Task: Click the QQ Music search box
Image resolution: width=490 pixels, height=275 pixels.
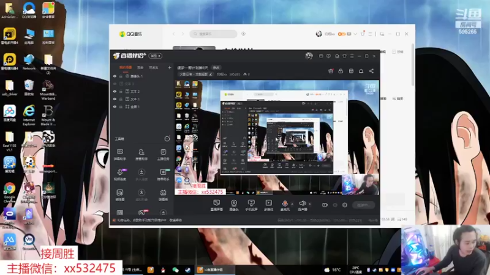Action: coord(213,34)
